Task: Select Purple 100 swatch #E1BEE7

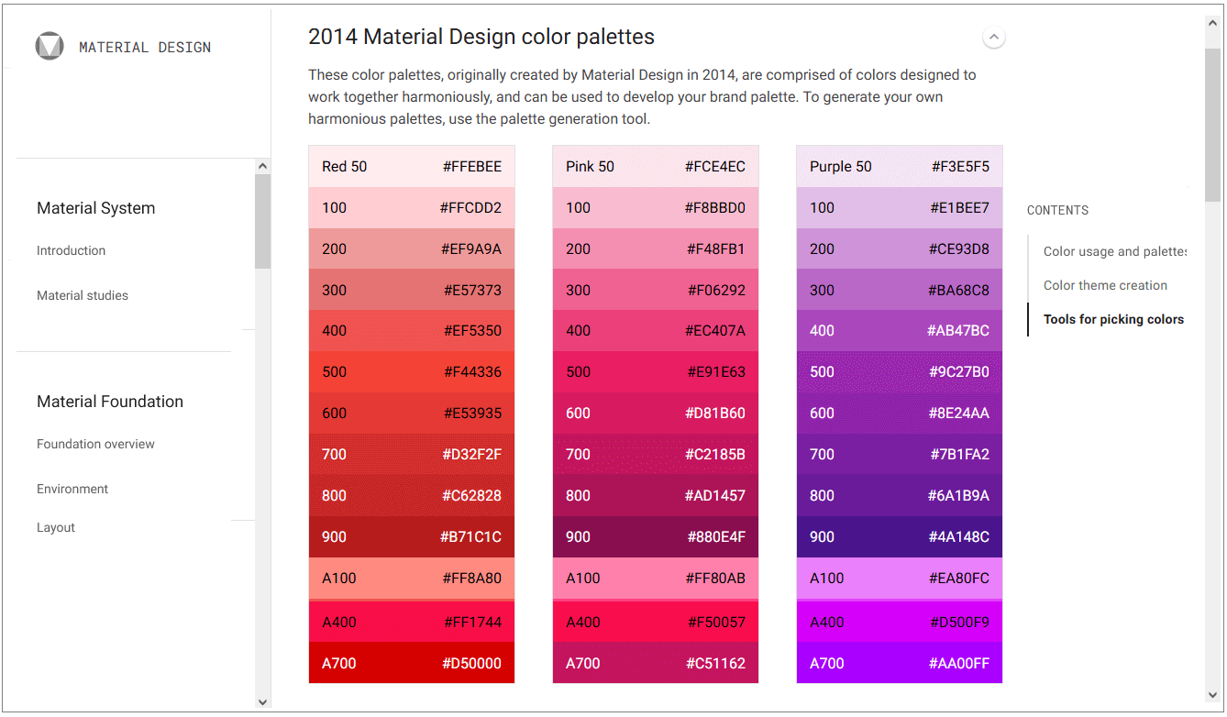Action: tap(900, 207)
